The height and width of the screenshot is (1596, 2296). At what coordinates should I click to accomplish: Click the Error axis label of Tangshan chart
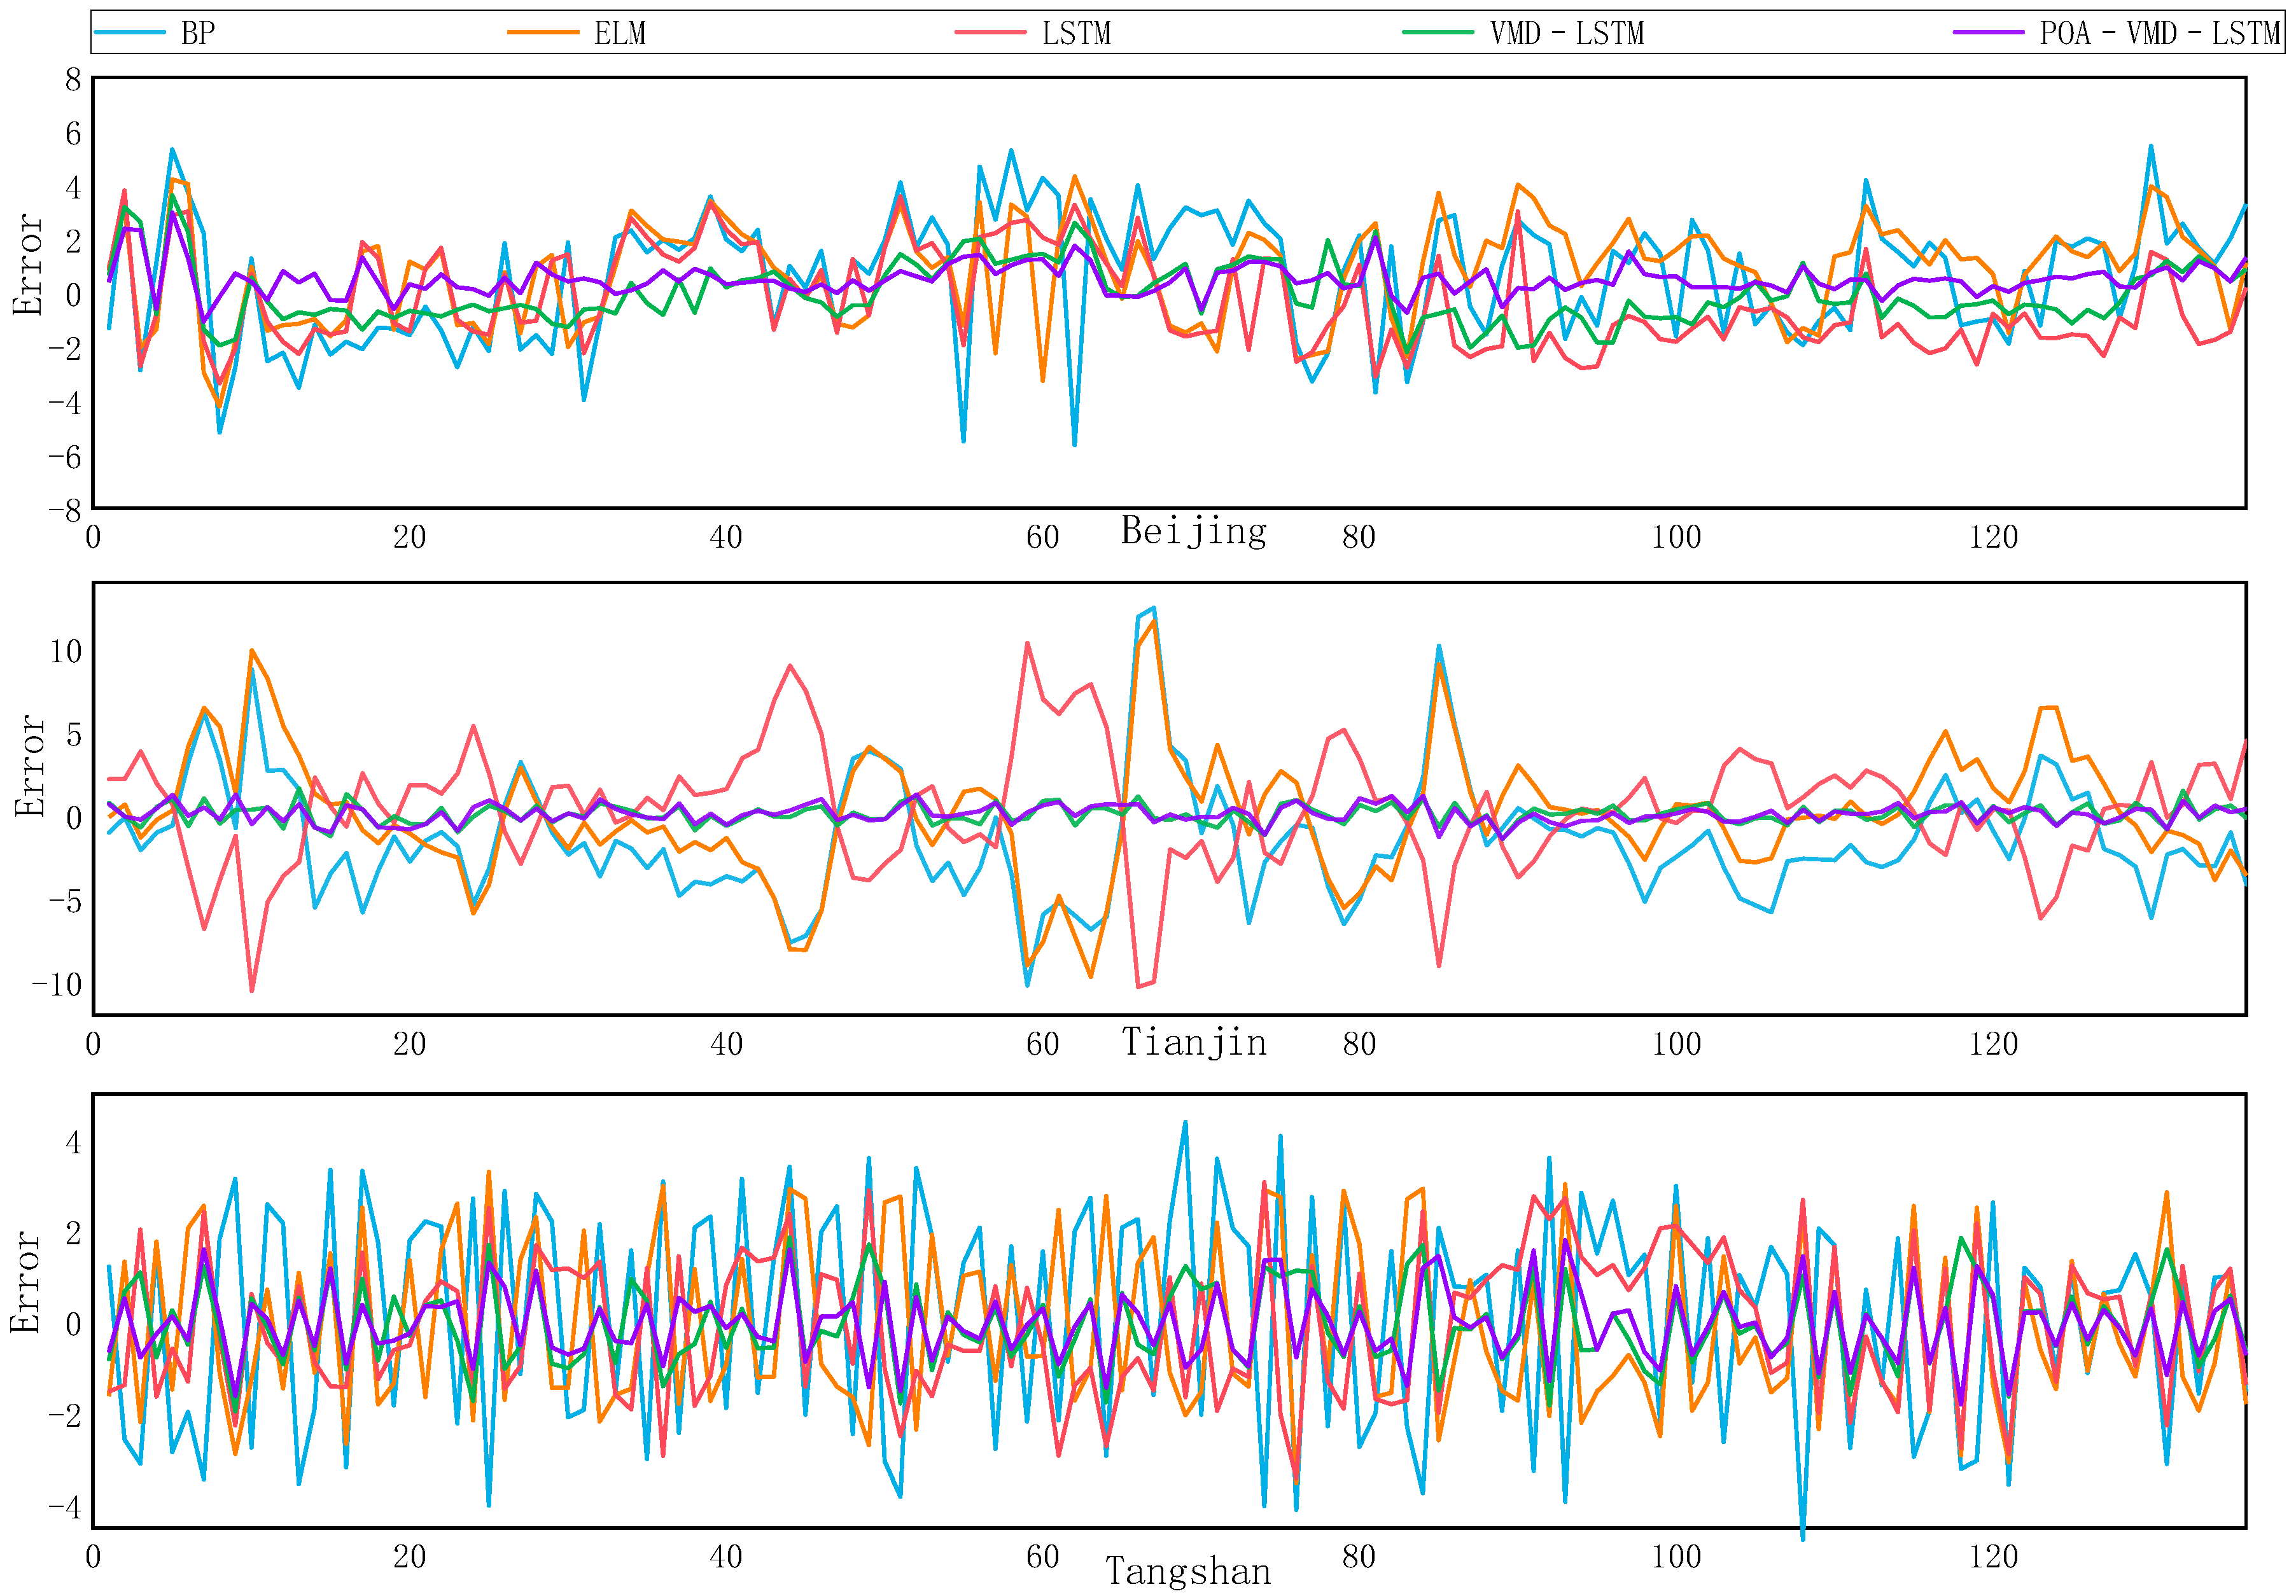(24, 1282)
